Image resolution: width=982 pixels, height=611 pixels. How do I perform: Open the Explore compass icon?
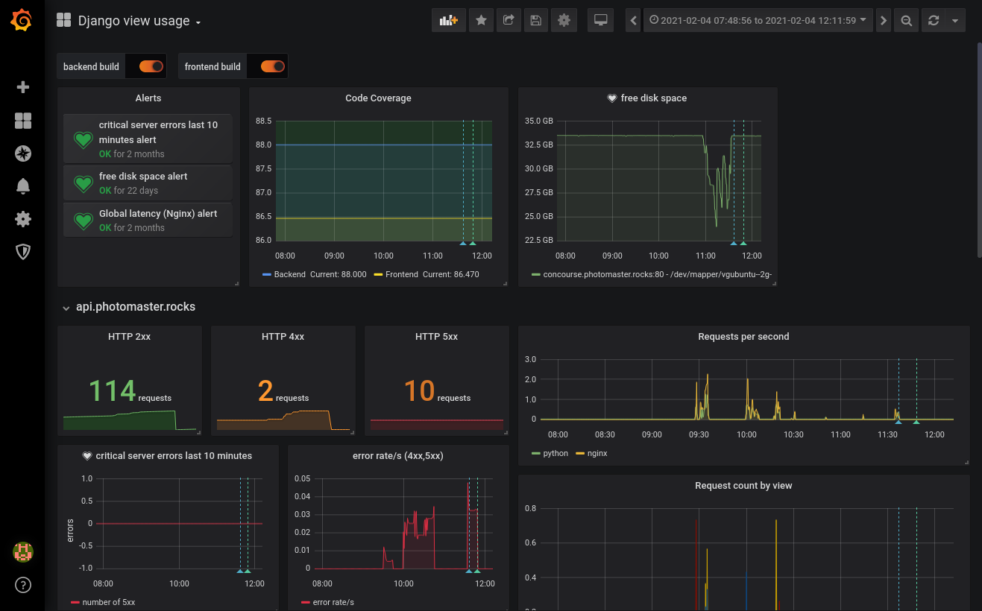pyautogui.click(x=23, y=153)
